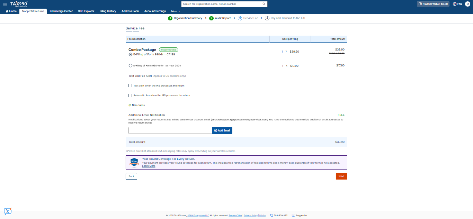Click the Tax990 logo
Screen dimensions: 473x219
pos(19,4)
